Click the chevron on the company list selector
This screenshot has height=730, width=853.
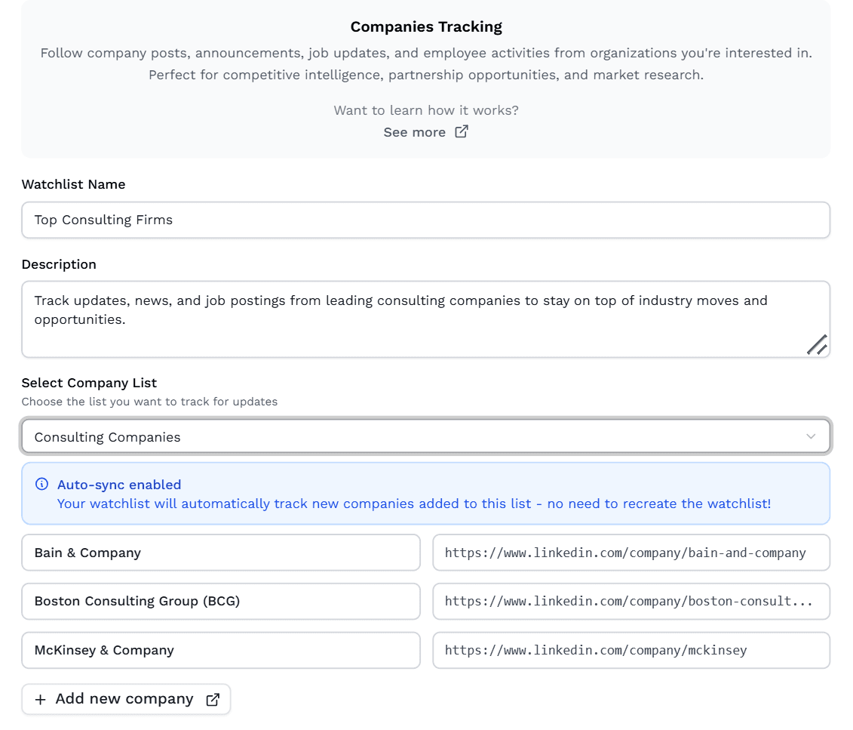pos(811,436)
